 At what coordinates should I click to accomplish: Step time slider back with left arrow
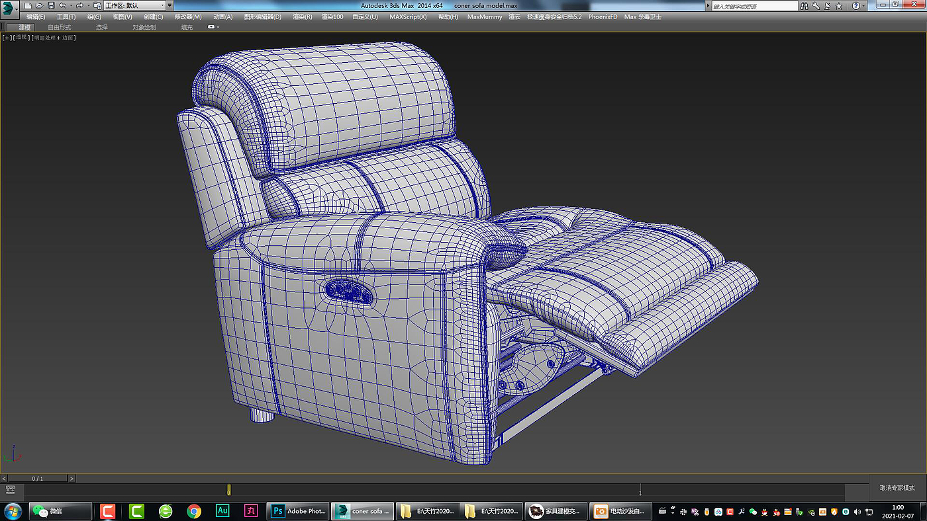[x=4, y=478]
